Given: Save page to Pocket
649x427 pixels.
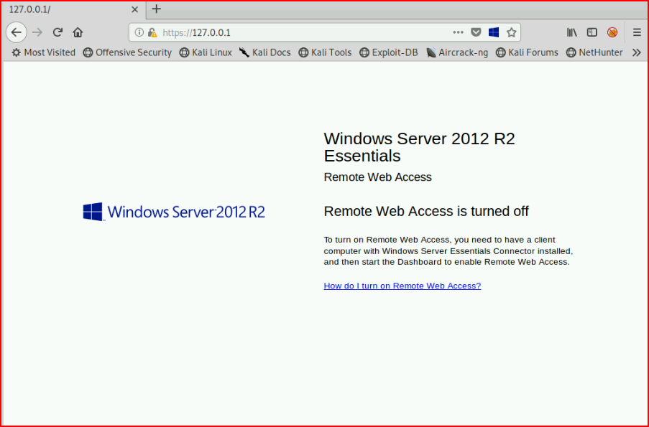Looking at the screenshot, I should coord(476,32).
